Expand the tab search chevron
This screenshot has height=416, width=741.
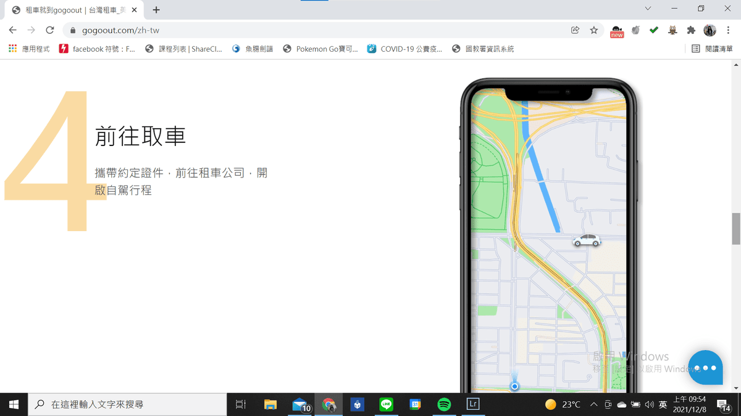tap(648, 9)
